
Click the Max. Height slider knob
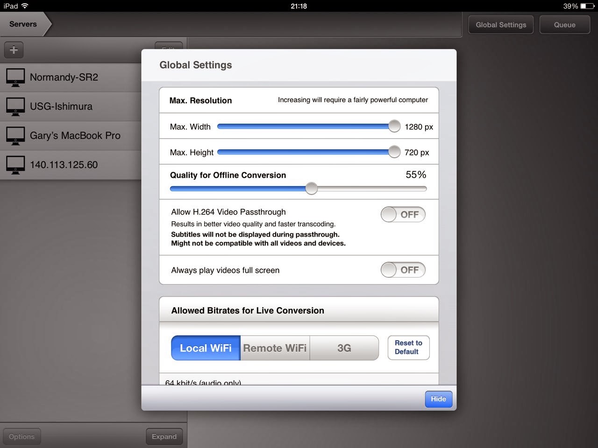(x=394, y=152)
